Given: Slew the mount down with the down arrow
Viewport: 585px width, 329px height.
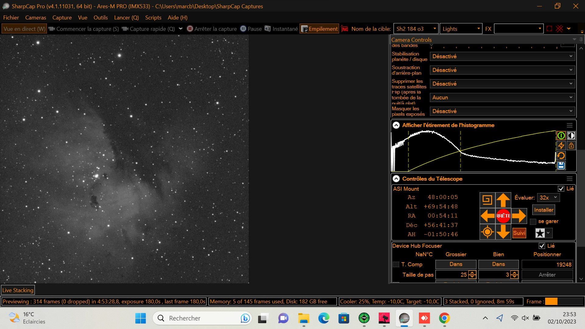Looking at the screenshot, I should point(503,232).
